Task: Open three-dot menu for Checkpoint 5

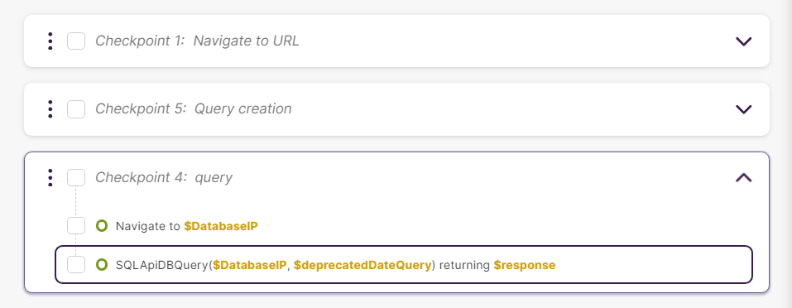Action: pyautogui.click(x=50, y=109)
